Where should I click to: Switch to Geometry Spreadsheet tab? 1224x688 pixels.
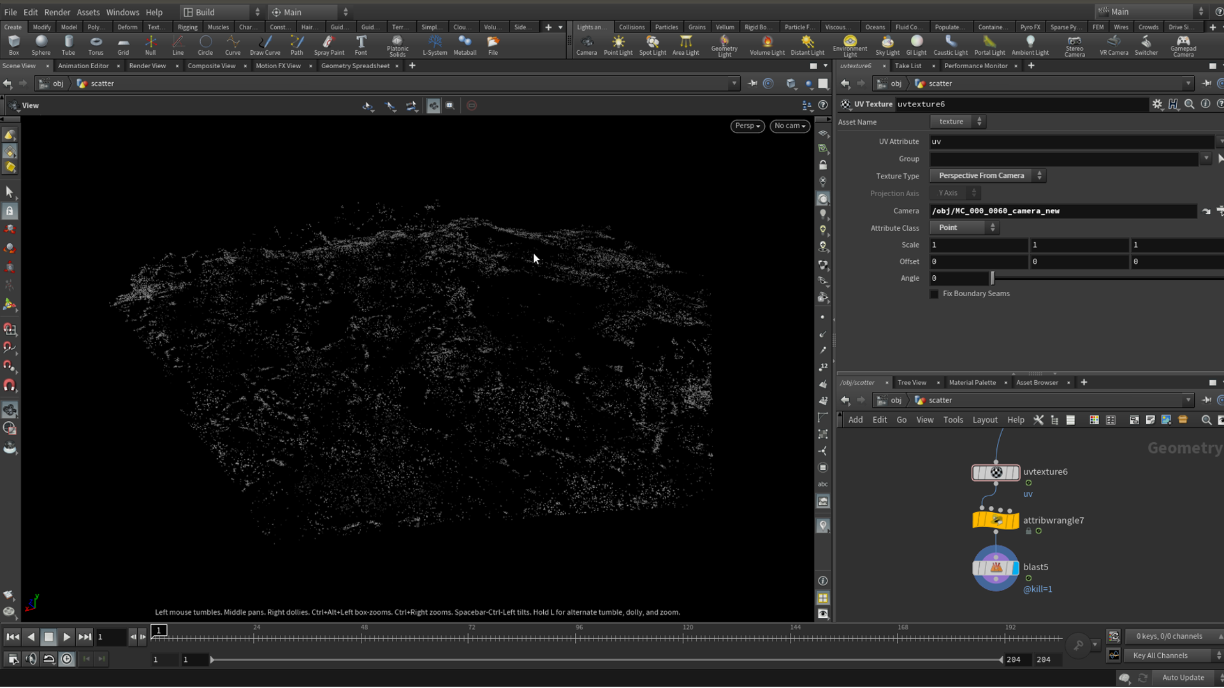point(355,66)
